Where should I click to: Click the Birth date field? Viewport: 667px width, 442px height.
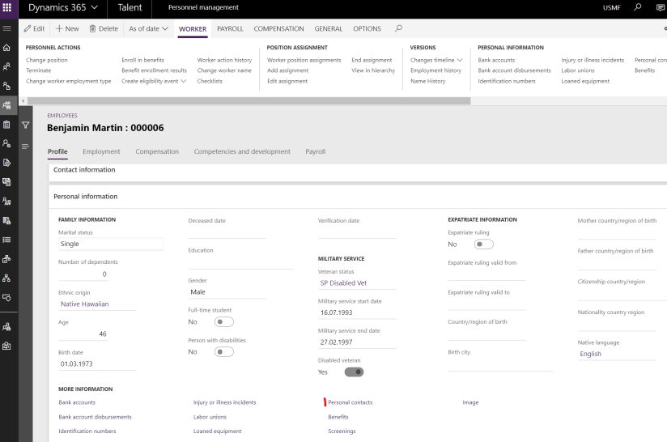[97, 363]
